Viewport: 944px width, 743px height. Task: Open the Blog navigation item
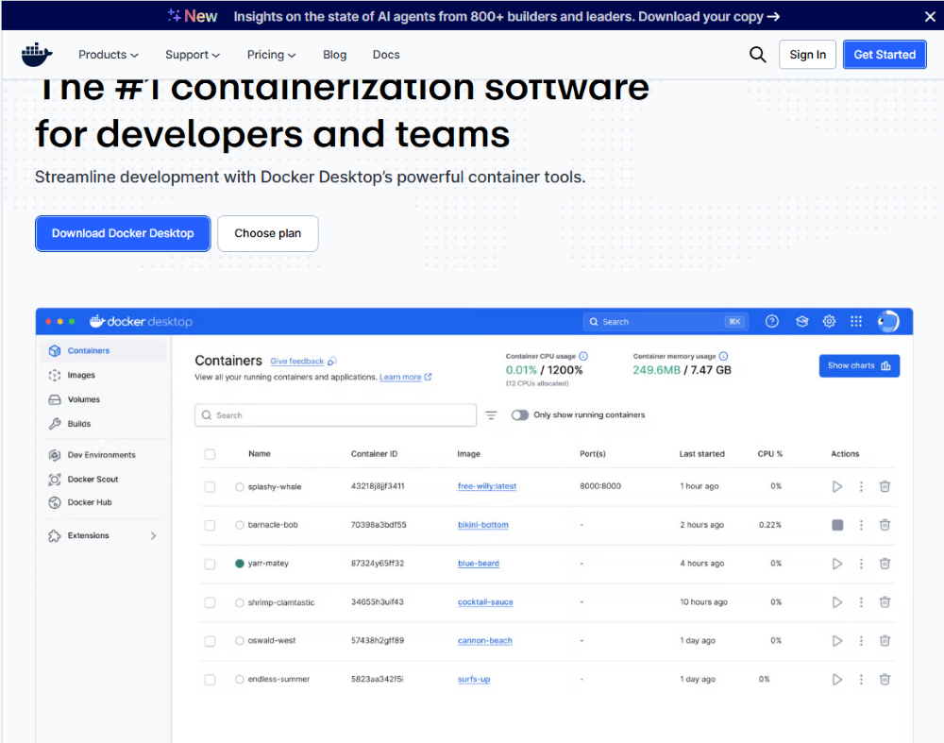335,55
